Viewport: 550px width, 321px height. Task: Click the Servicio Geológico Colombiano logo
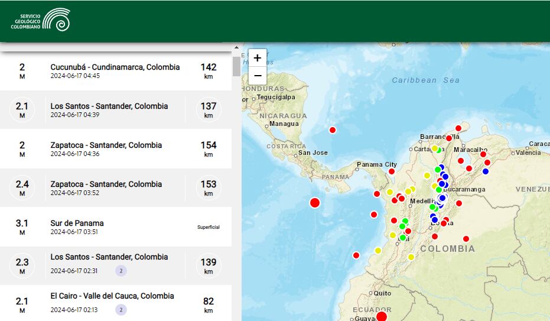(40, 20)
